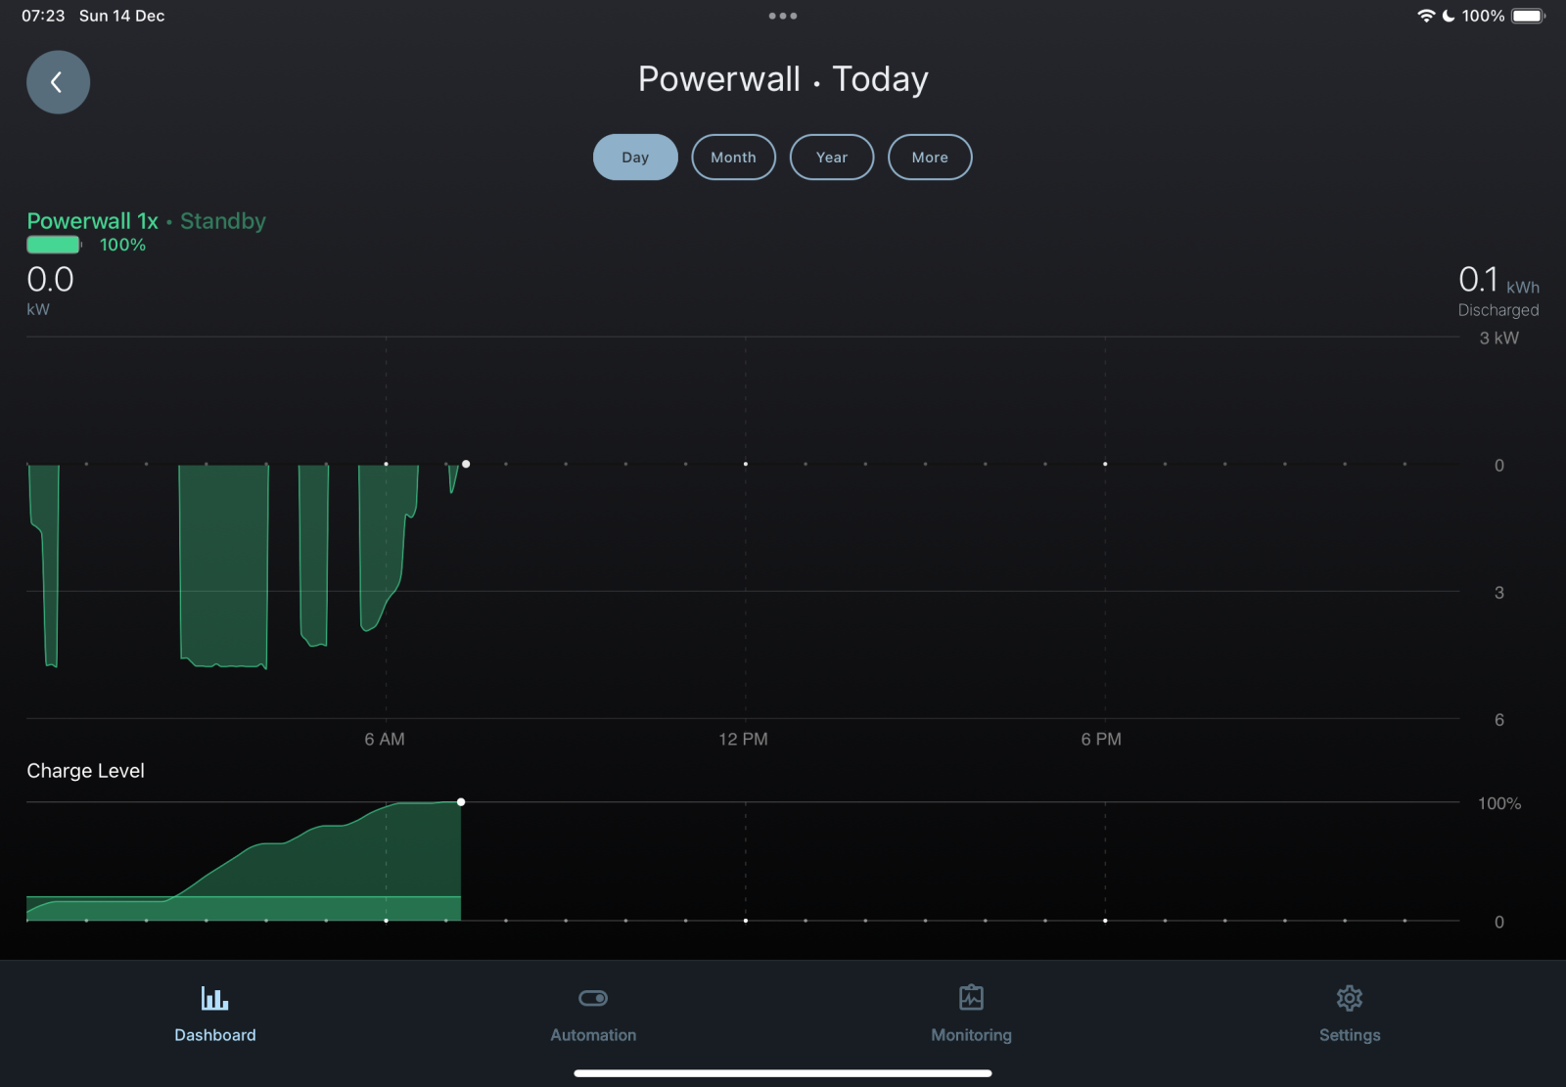Tap the green Powerwall battery level icon
Image resolution: width=1566 pixels, height=1087 pixels.
click(54, 245)
